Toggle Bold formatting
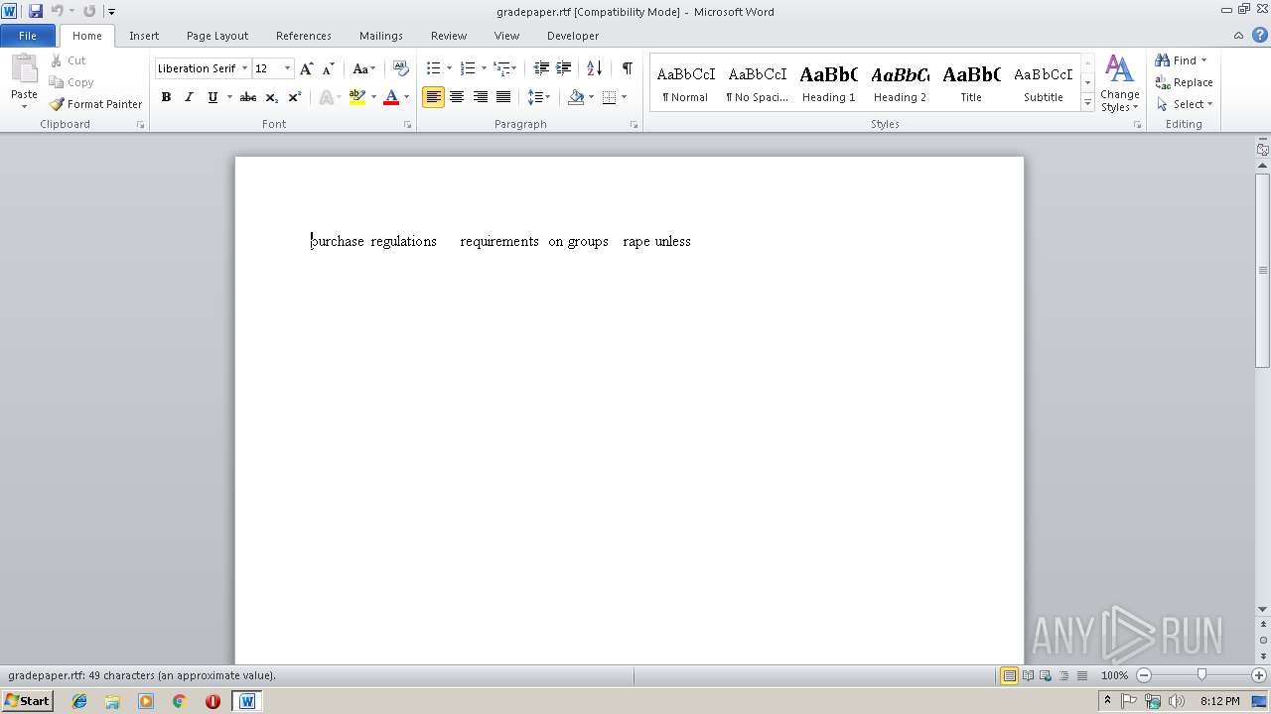Image resolution: width=1271 pixels, height=714 pixels. [x=166, y=97]
